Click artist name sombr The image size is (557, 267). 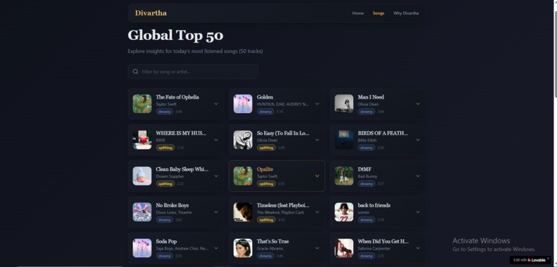click(364, 212)
